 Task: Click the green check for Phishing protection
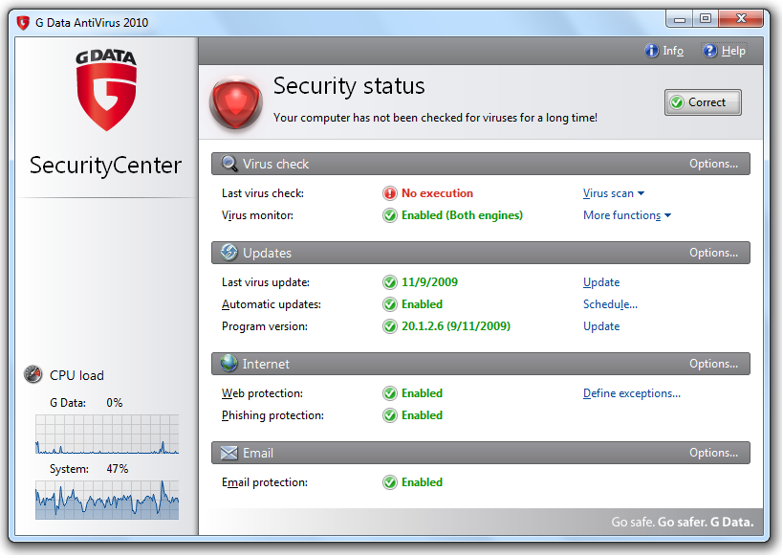click(x=389, y=415)
